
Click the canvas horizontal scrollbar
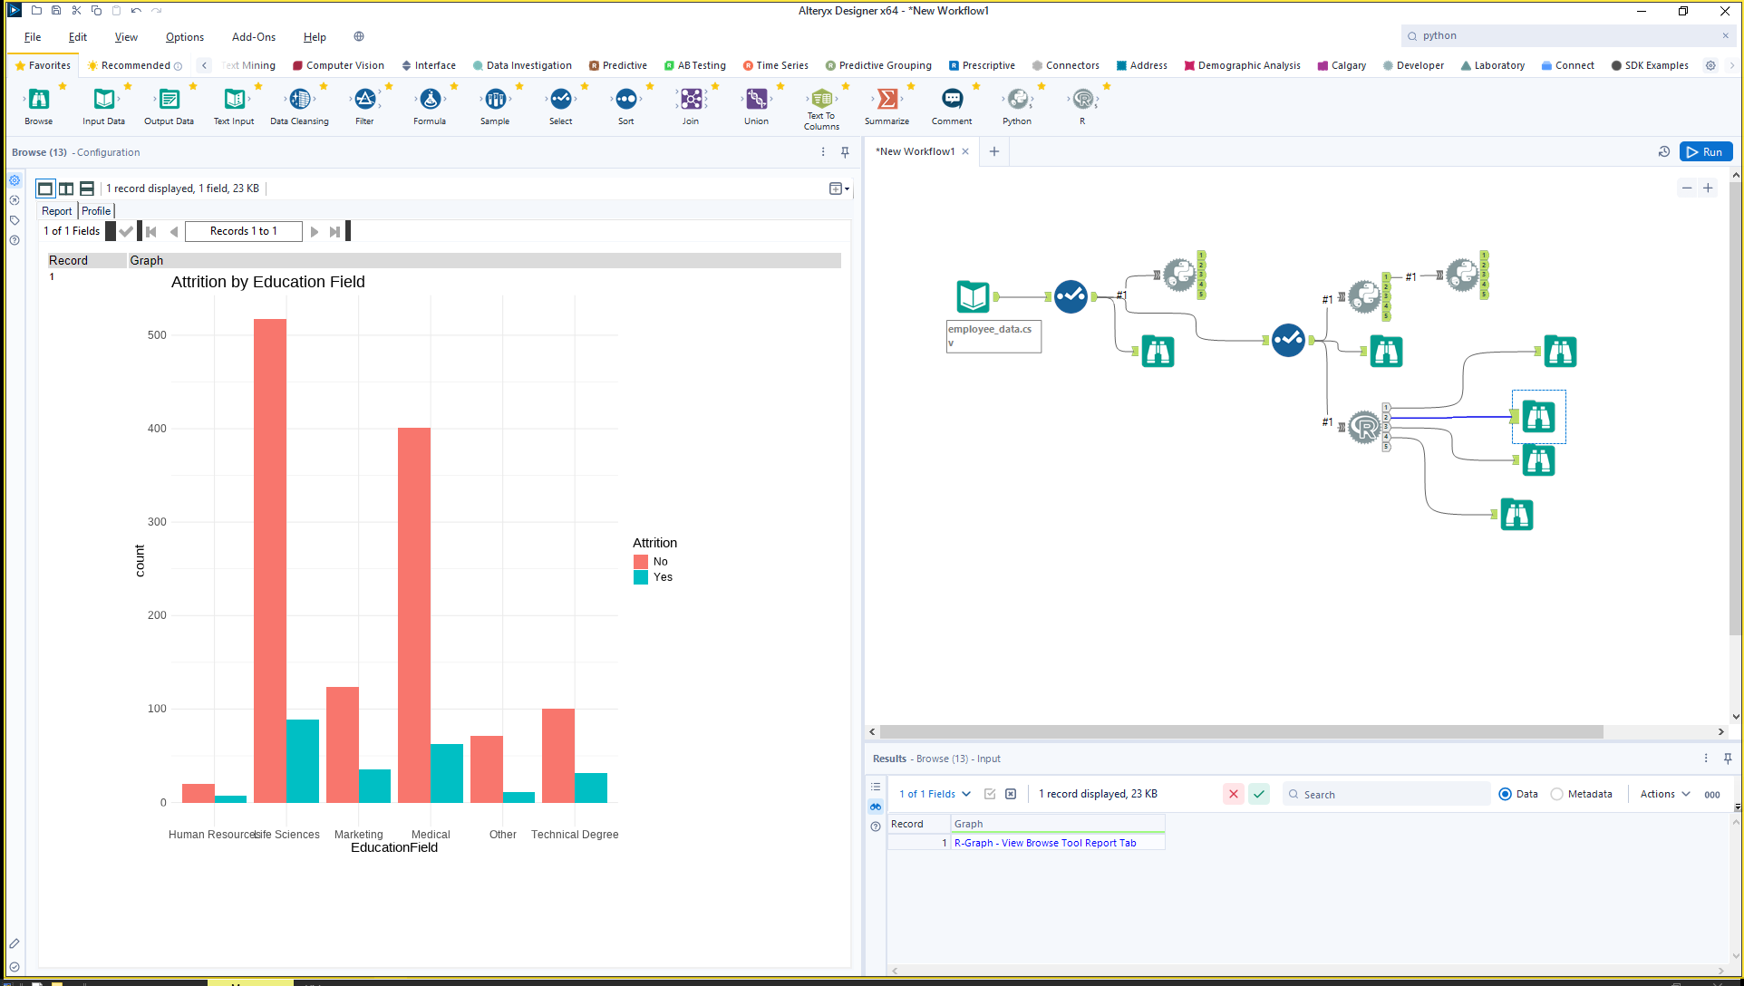pos(1241,731)
